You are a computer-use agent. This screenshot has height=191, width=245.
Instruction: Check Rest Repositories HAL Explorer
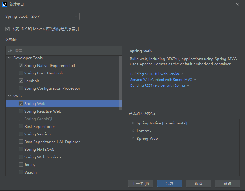click(x=21, y=142)
